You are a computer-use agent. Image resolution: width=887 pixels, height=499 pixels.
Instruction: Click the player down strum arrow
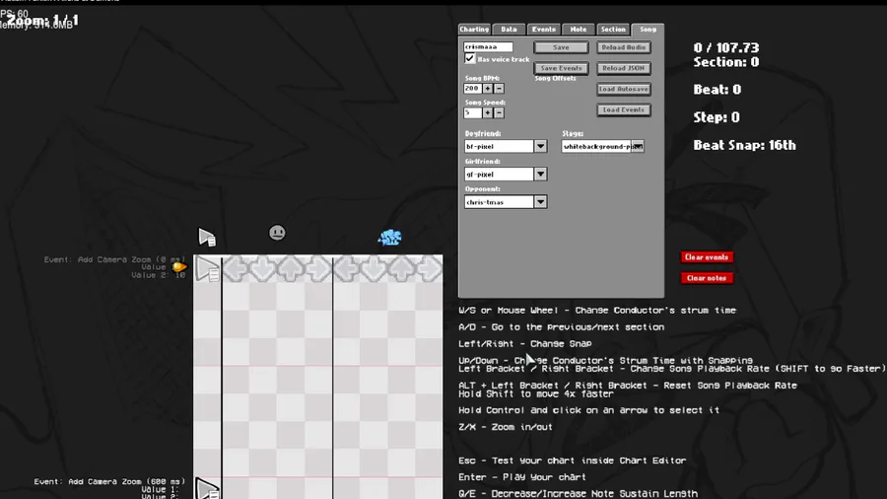click(374, 269)
